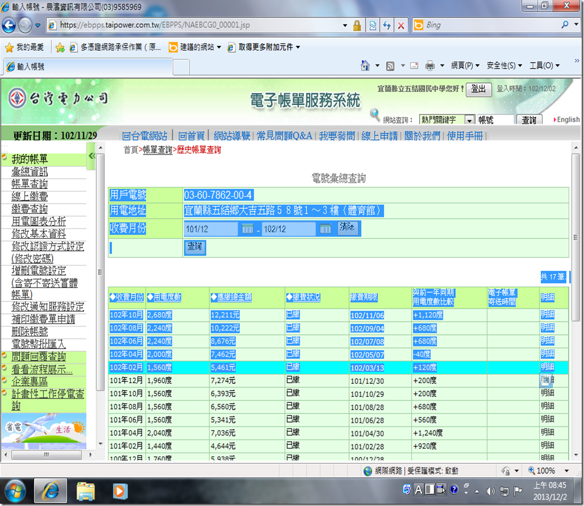Open zoom level 100% dropdown

(566, 471)
